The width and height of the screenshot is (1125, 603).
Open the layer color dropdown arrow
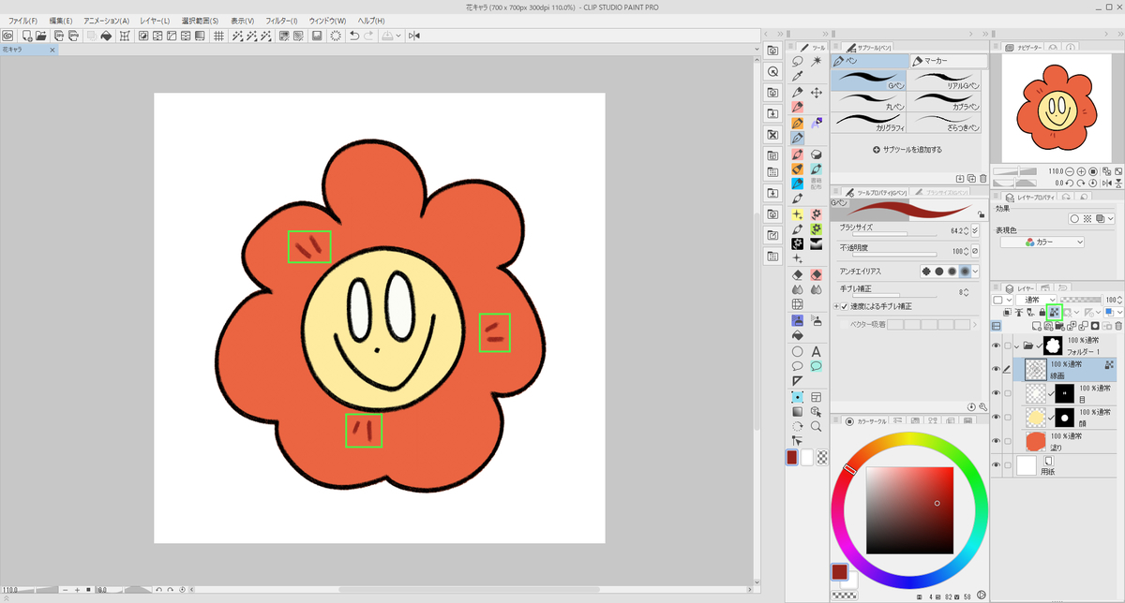click(x=1117, y=311)
